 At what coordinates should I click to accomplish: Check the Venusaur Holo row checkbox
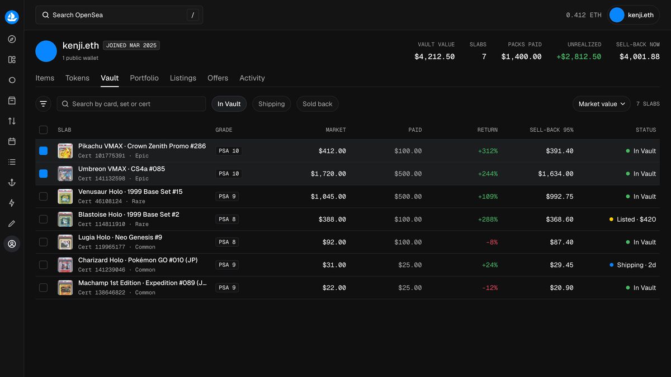coord(43,197)
